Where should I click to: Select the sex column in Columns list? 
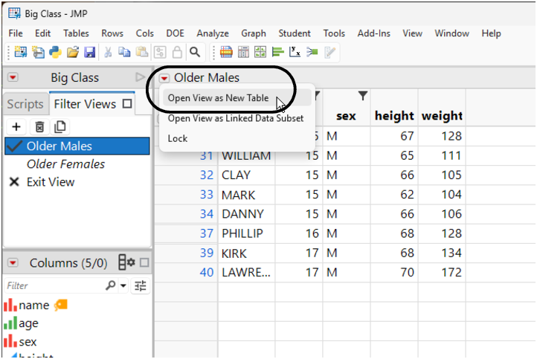pyautogui.click(x=28, y=342)
